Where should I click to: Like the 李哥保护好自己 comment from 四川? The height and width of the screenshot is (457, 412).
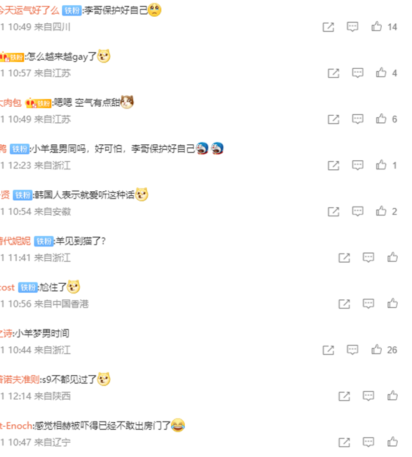click(377, 26)
